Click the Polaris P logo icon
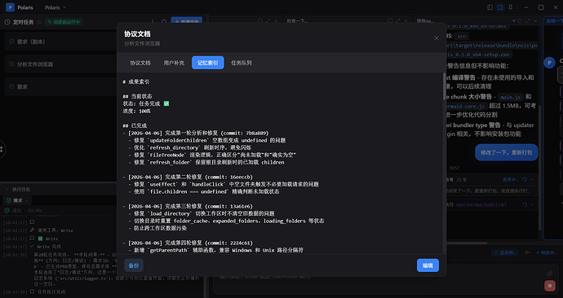 click(x=10, y=7)
